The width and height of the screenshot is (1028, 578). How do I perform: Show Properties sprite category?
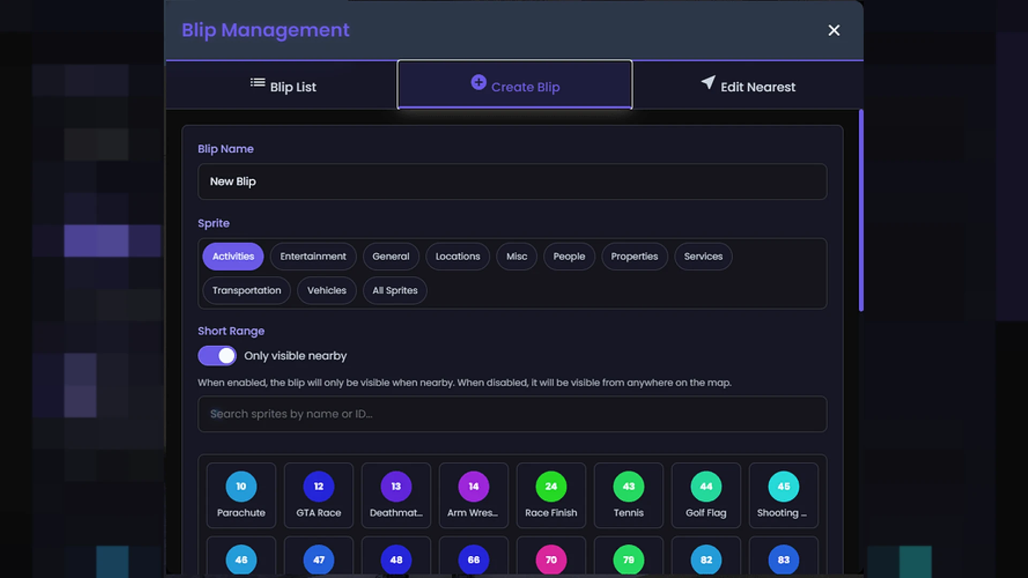[x=634, y=256]
